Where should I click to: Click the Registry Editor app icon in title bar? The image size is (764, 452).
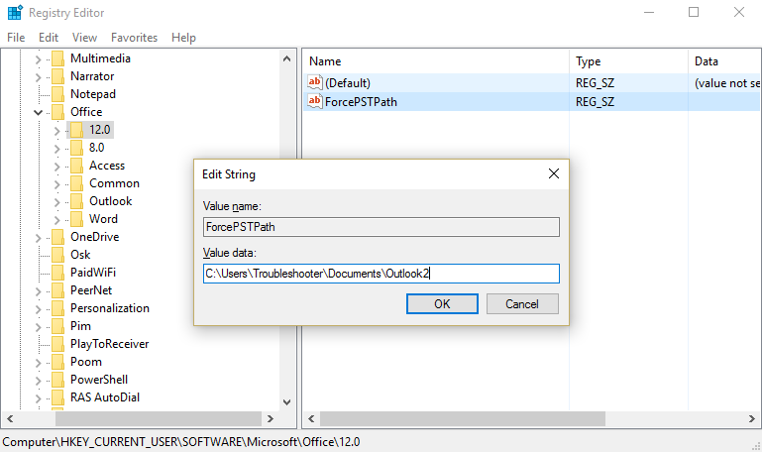(x=15, y=12)
